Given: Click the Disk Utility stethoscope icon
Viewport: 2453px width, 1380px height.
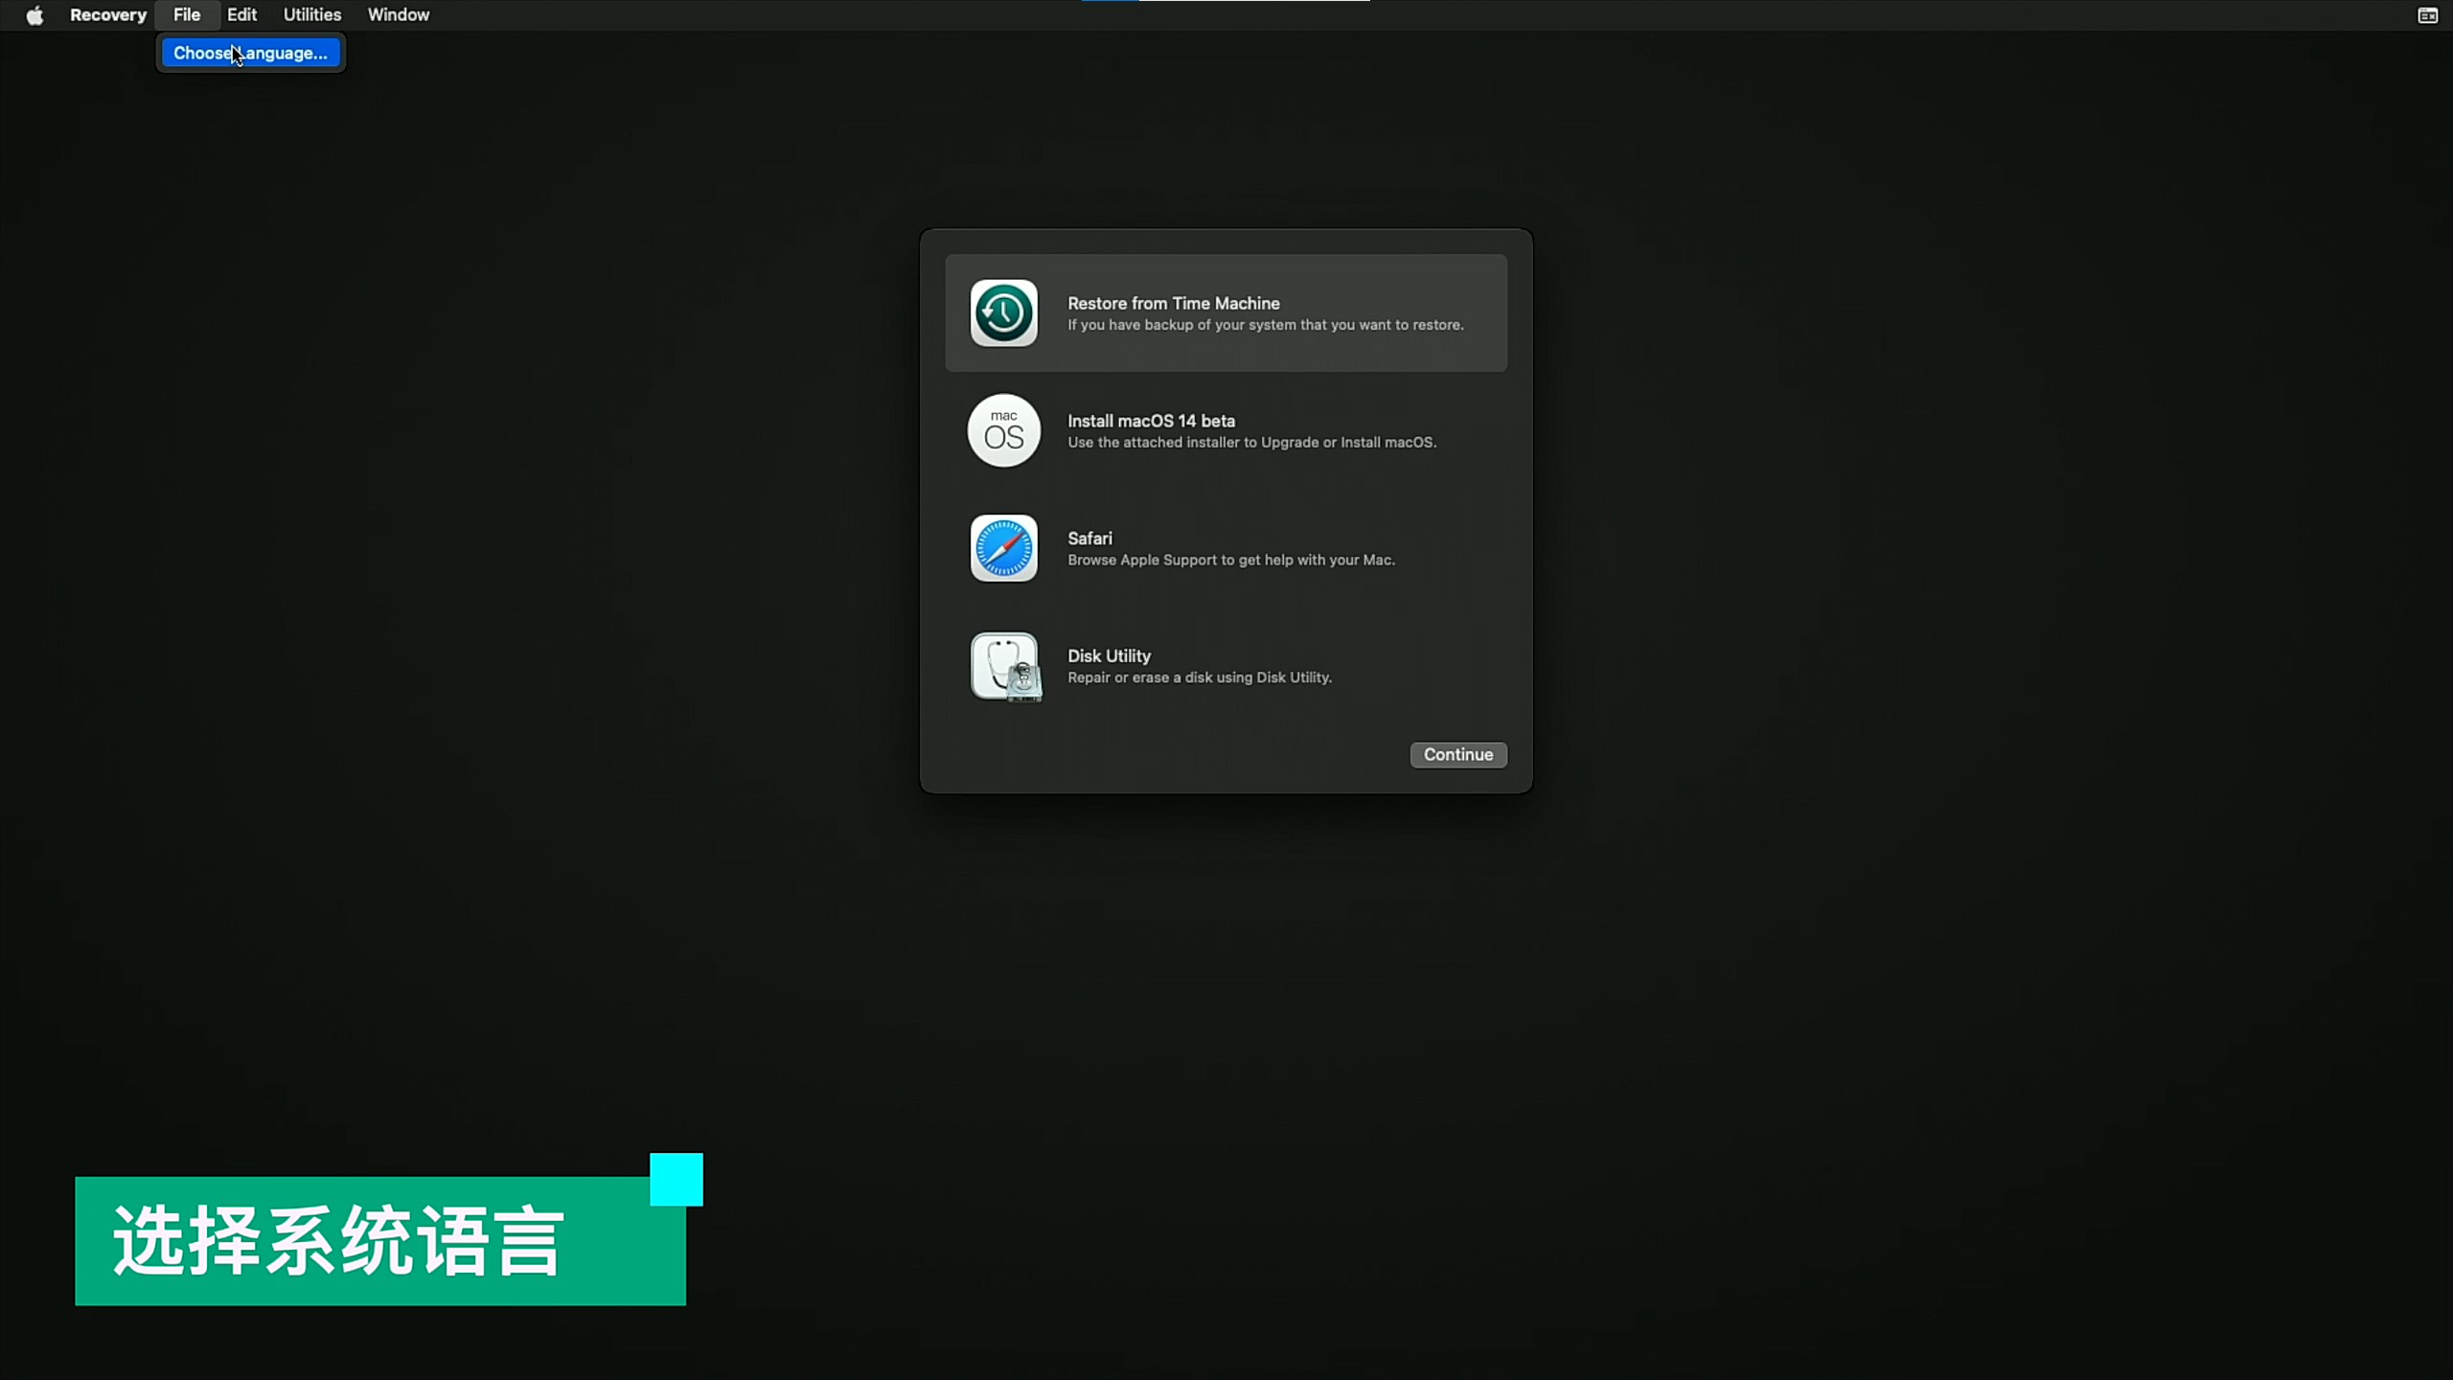Looking at the screenshot, I should tap(1003, 666).
